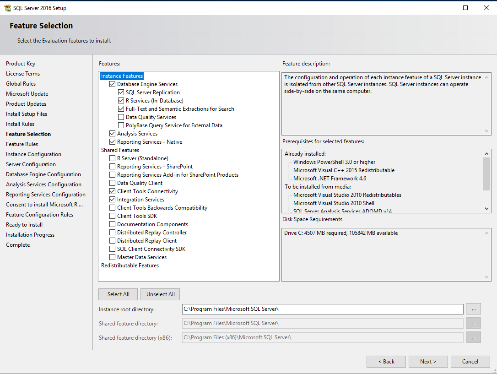Uncheck Analysis Services

coord(112,134)
